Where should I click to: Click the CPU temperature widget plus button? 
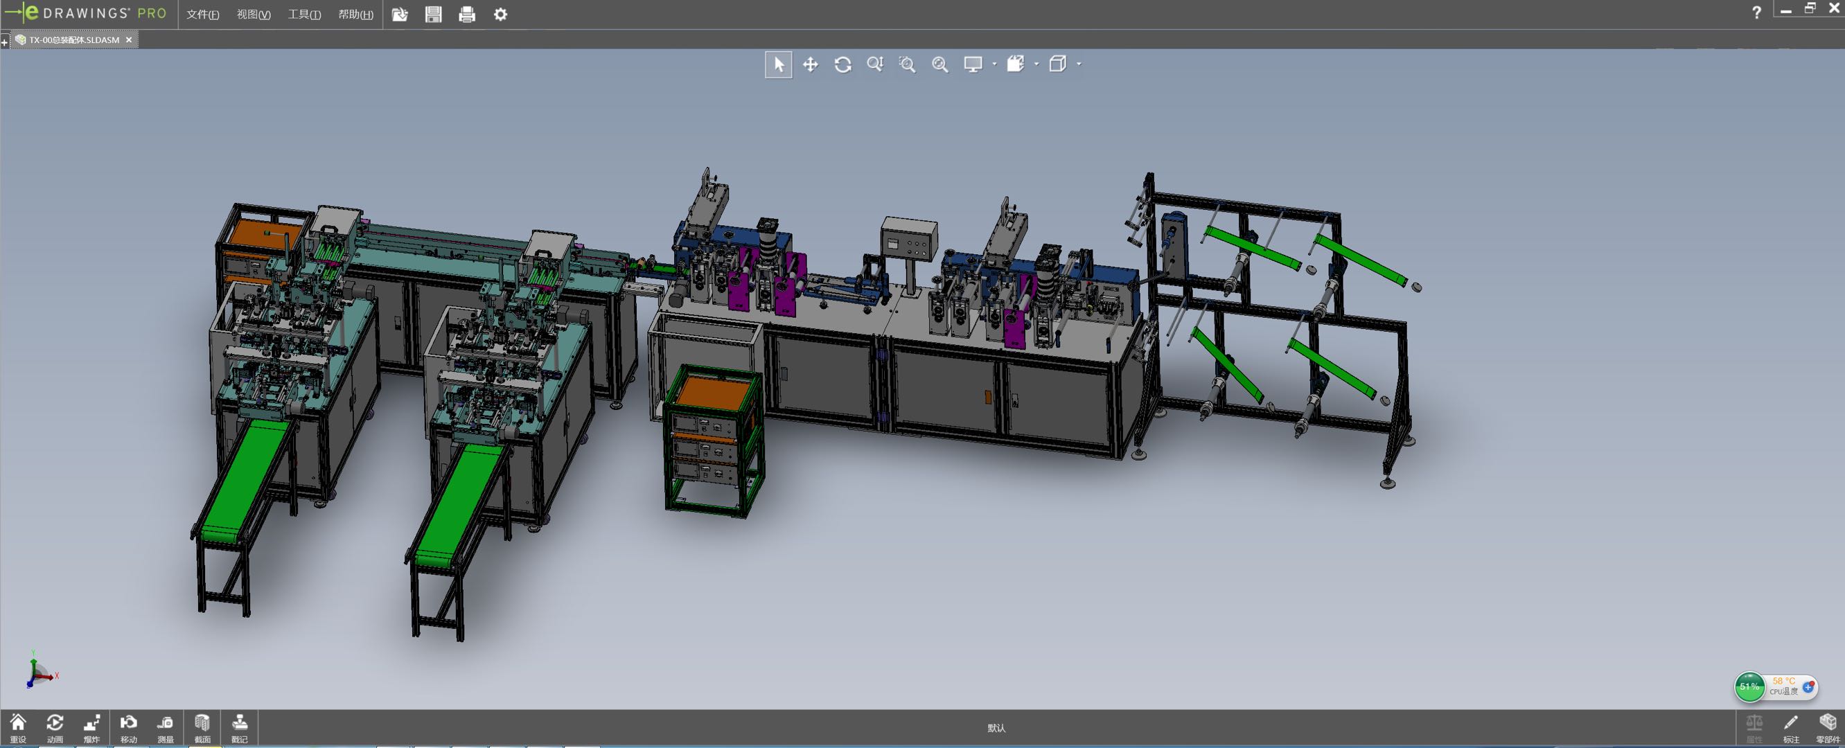[1808, 687]
